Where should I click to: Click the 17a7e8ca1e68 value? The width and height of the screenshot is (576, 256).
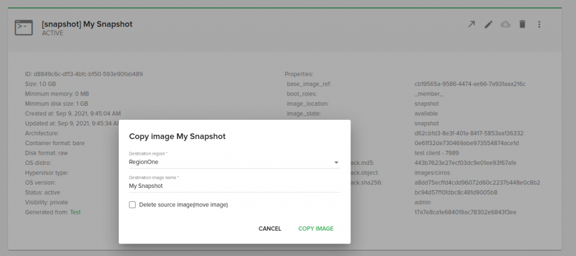[465, 212]
